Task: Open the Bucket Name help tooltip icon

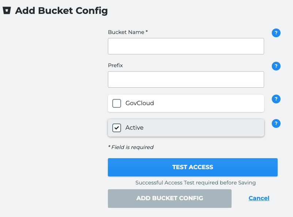Action: tap(276, 33)
